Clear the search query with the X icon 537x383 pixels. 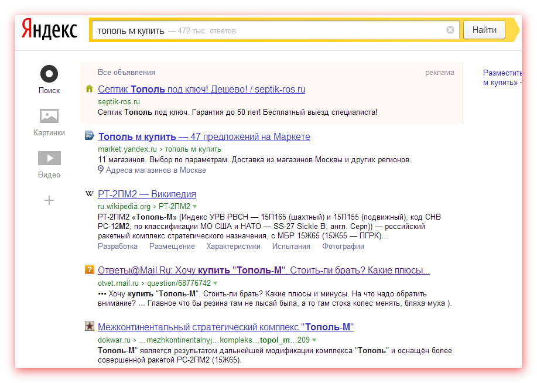click(450, 30)
